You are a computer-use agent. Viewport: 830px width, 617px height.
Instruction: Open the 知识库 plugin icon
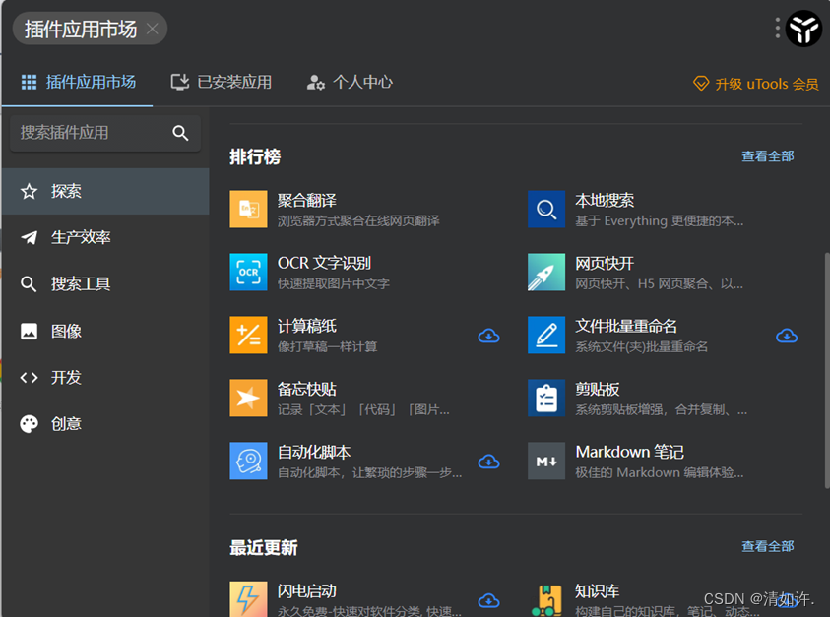click(x=546, y=599)
